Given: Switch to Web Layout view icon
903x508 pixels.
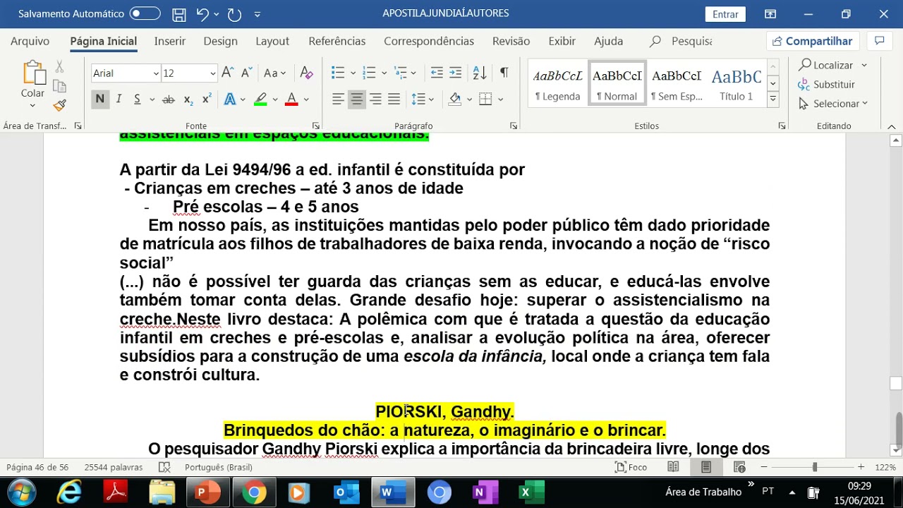Looking at the screenshot, I should 739,467.
